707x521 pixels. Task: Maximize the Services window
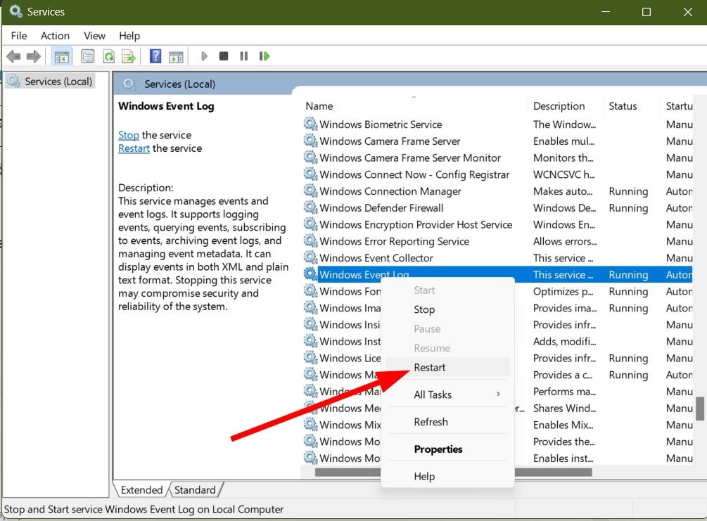click(646, 12)
